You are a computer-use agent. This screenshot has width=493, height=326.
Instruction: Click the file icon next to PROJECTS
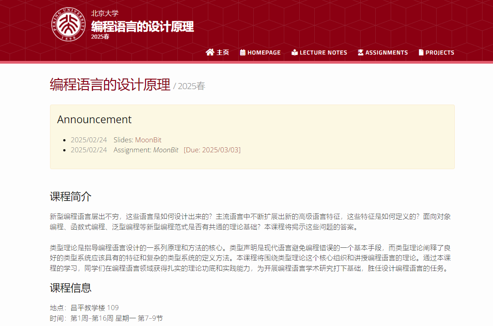pyautogui.click(x=421, y=52)
